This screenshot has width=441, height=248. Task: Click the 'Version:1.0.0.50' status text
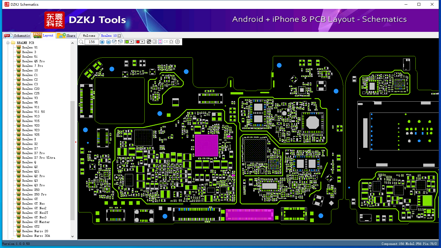pos(16,244)
